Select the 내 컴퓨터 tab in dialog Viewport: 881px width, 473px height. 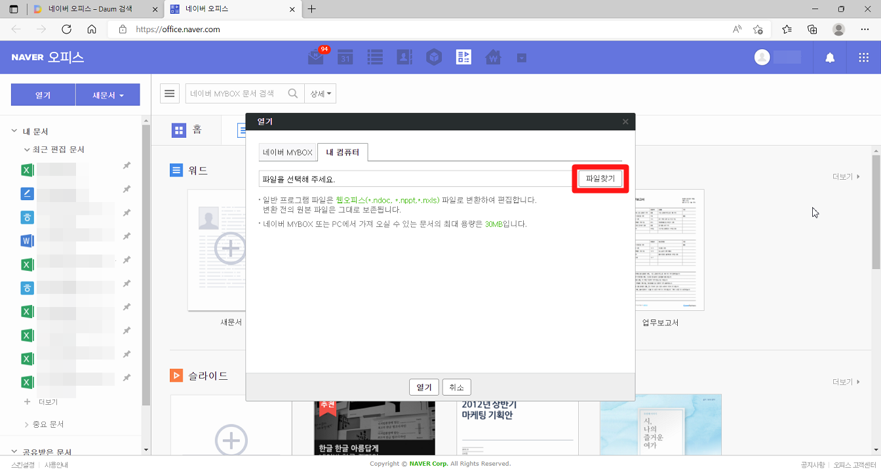click(343, 152)
